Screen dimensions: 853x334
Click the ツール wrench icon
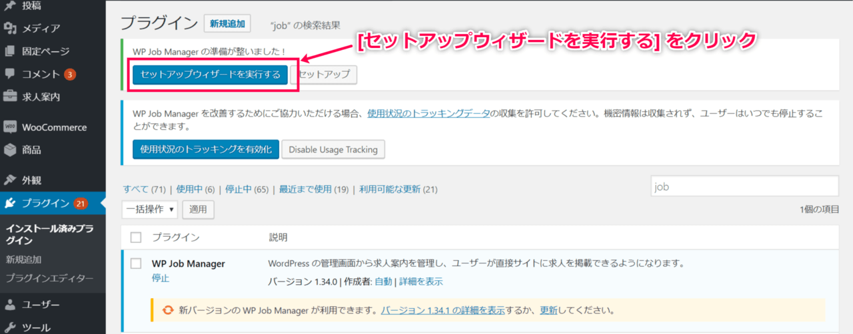(x=10, y=328)
